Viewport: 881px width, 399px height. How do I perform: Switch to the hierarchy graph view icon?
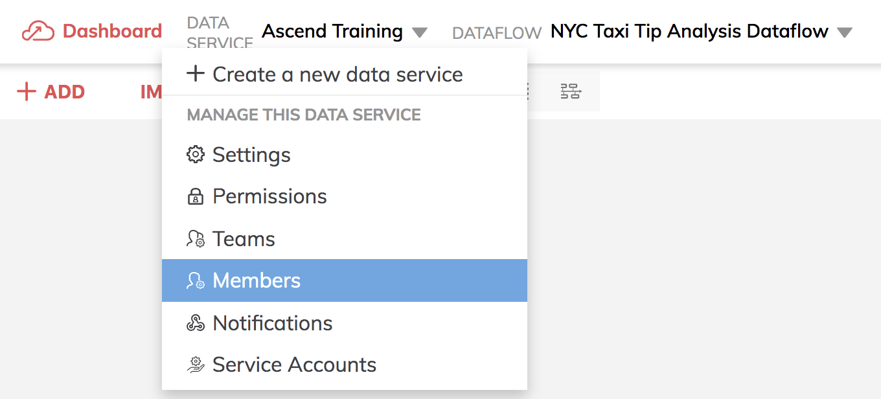tap(571, 92)
